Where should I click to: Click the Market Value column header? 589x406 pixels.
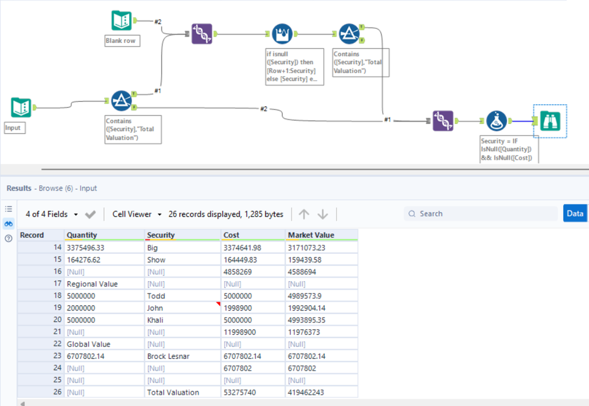pos(321,235)
